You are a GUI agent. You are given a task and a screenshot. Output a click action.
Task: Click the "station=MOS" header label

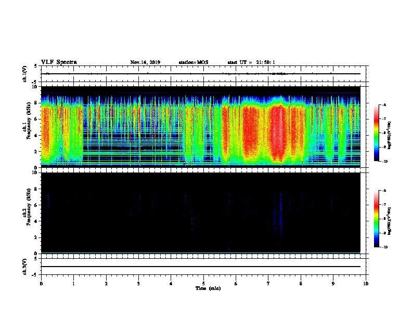point(194,62)
